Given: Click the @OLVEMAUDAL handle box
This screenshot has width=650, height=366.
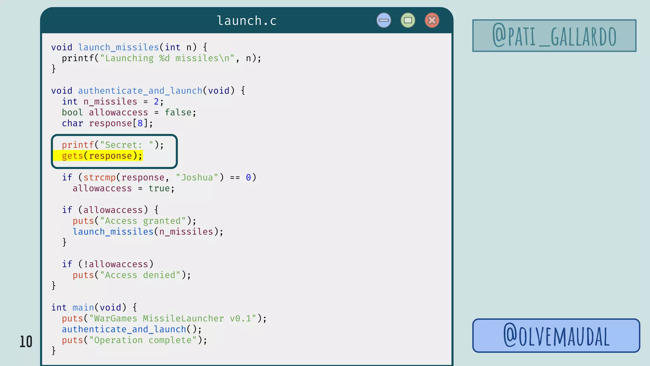Looking at the screenshot, I should click(556, 335).
